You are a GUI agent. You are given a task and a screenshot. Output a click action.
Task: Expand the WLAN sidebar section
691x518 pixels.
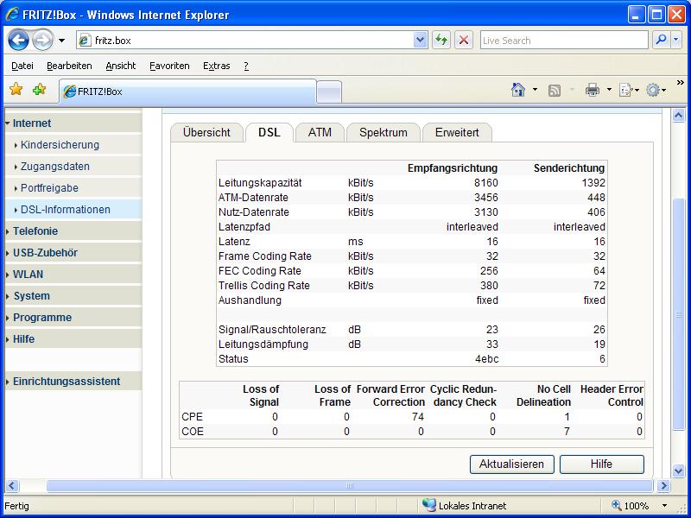coord(28,275)
